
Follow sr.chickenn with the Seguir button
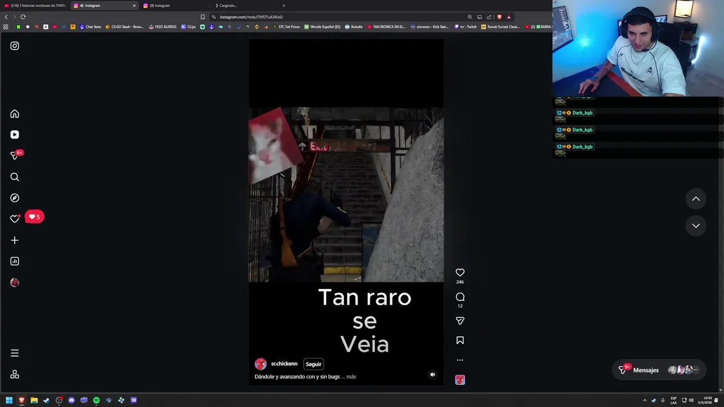click(x=313, y=364)
